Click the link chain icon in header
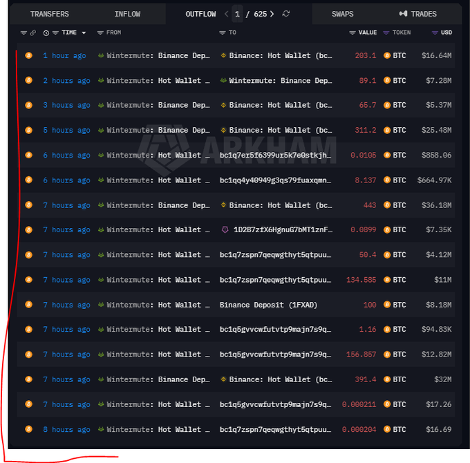Image resolution: width=470 pixels, height=463 pixels. point(33,32)
